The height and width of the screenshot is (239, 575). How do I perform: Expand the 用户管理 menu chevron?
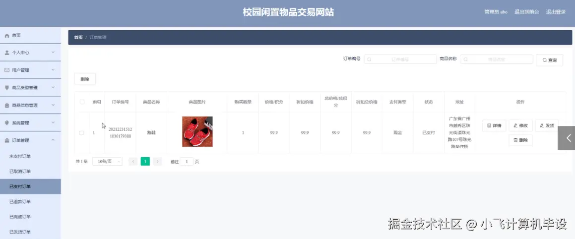[x=53, y=70]
